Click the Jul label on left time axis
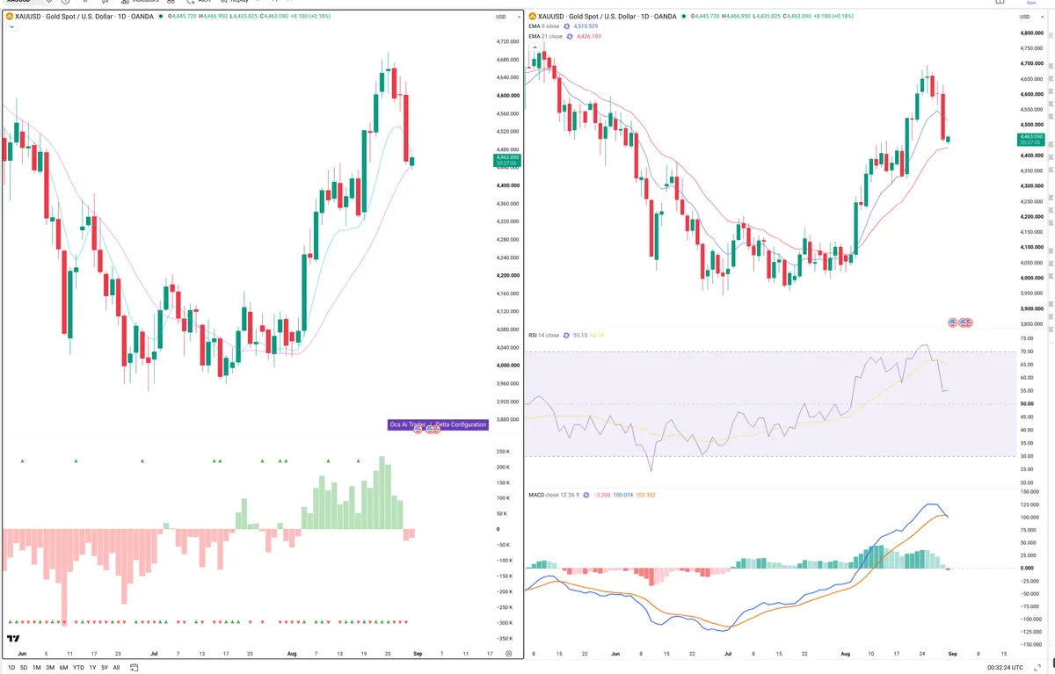Viewport: 1055px width, 674px height. pyautogui.click(x=155, y=655)
